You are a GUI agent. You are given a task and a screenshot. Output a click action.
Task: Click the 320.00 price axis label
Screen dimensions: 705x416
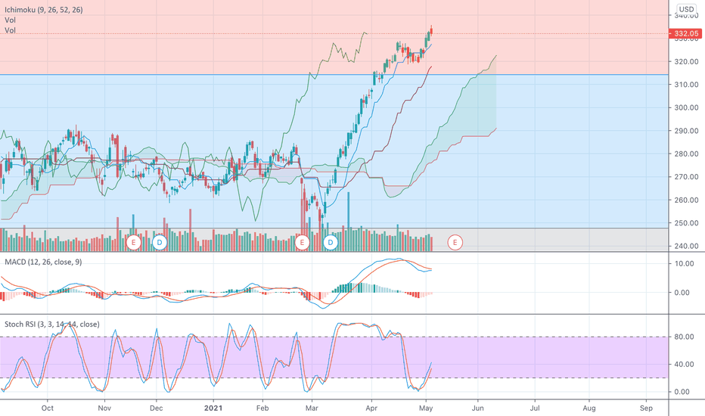click(687, 61)
